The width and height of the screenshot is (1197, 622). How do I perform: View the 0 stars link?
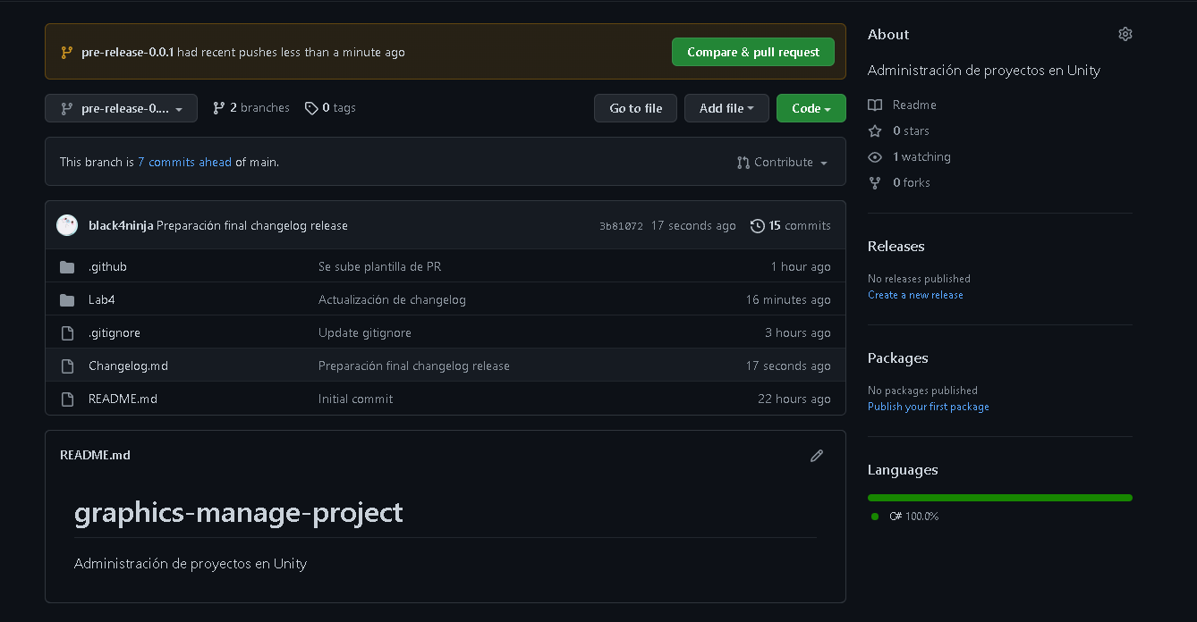(911, 130)
